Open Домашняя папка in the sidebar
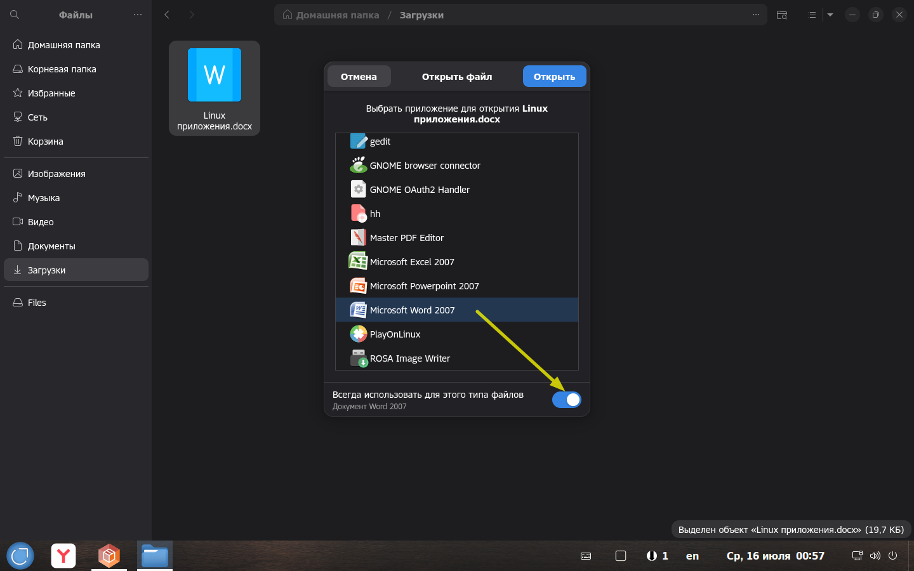Image resolution: width=914 pixels, height=571 pixels. [76, 45]
